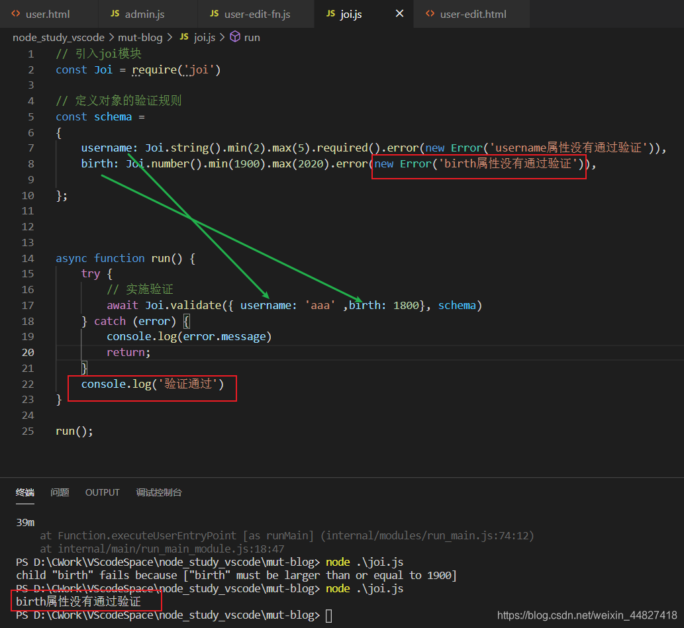The height and width of the screenshot is (628, 684).
Task: Click the JS icon on admin.js tab
Action: click(x=115, y=13)
